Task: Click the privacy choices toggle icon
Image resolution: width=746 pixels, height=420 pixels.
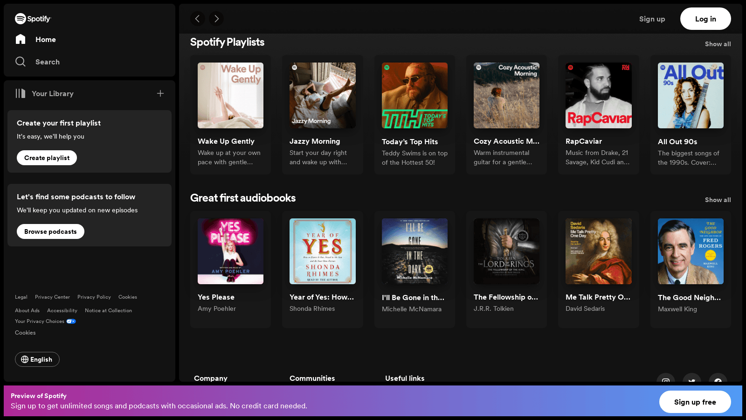Action: tap(71, 321)
